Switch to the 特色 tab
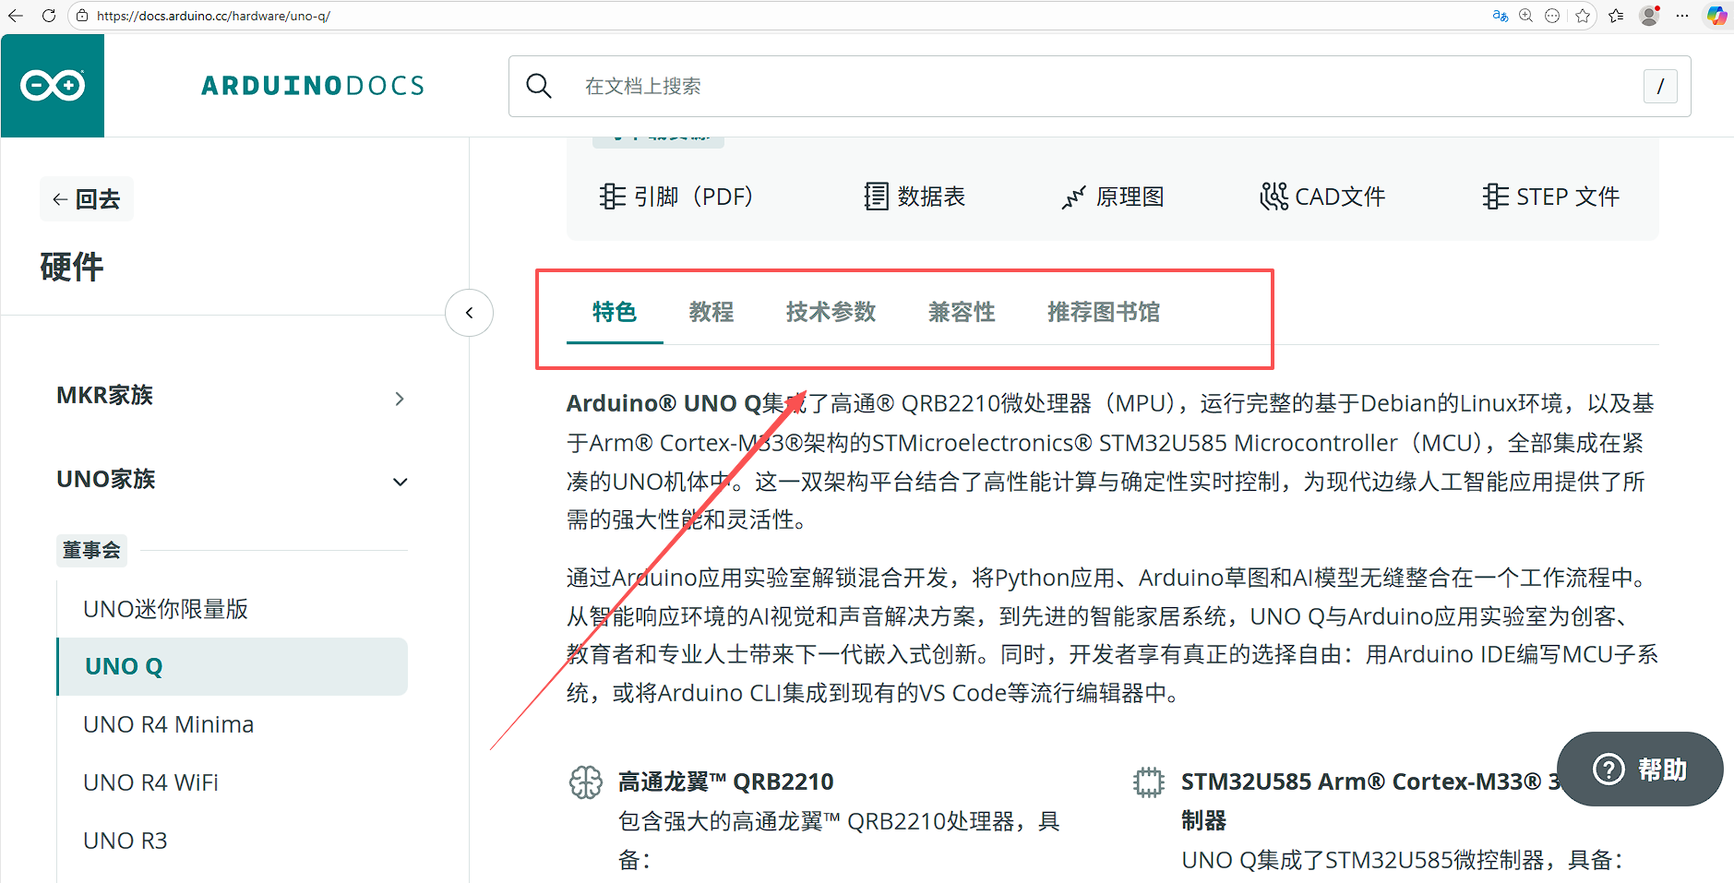This screenshot has width=1734, height=883. [615, 313]
